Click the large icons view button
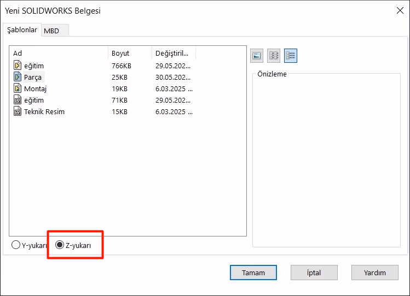The width and height of the screenshot is (410, 296). point(257,56)
